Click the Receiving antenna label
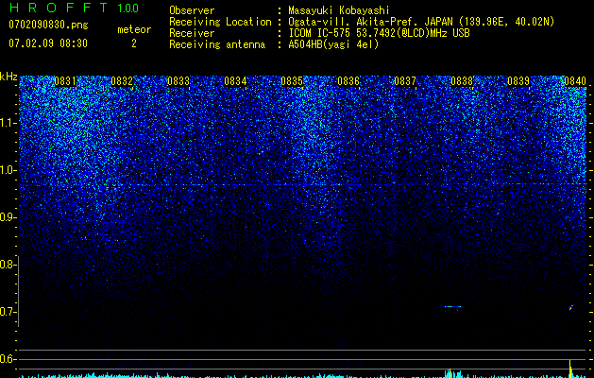This screenshot has width=594, height=378. point(217,44)
